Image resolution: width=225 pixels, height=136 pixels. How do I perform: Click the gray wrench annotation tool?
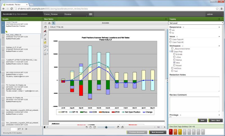coord(45,35)
